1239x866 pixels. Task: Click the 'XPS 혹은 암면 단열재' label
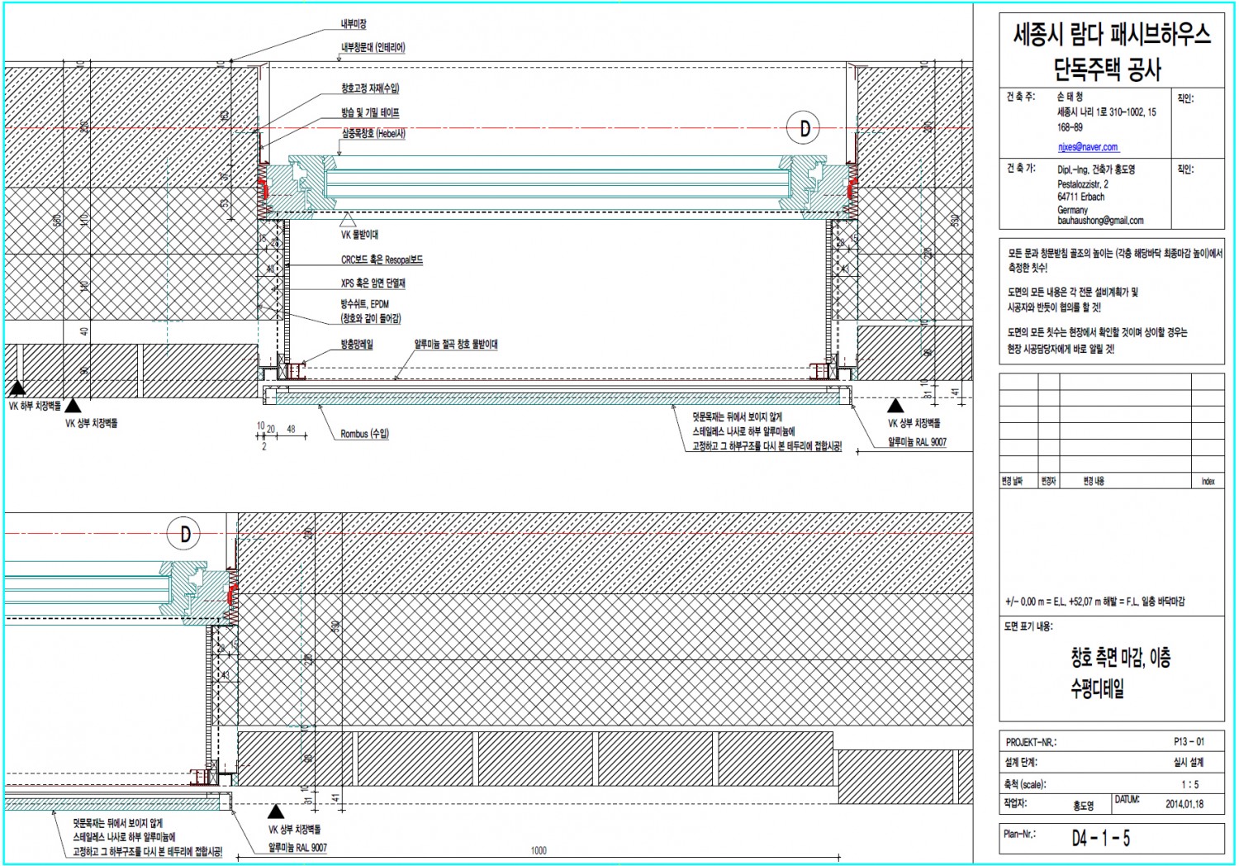pyautogui.click(x=373, y=283)
